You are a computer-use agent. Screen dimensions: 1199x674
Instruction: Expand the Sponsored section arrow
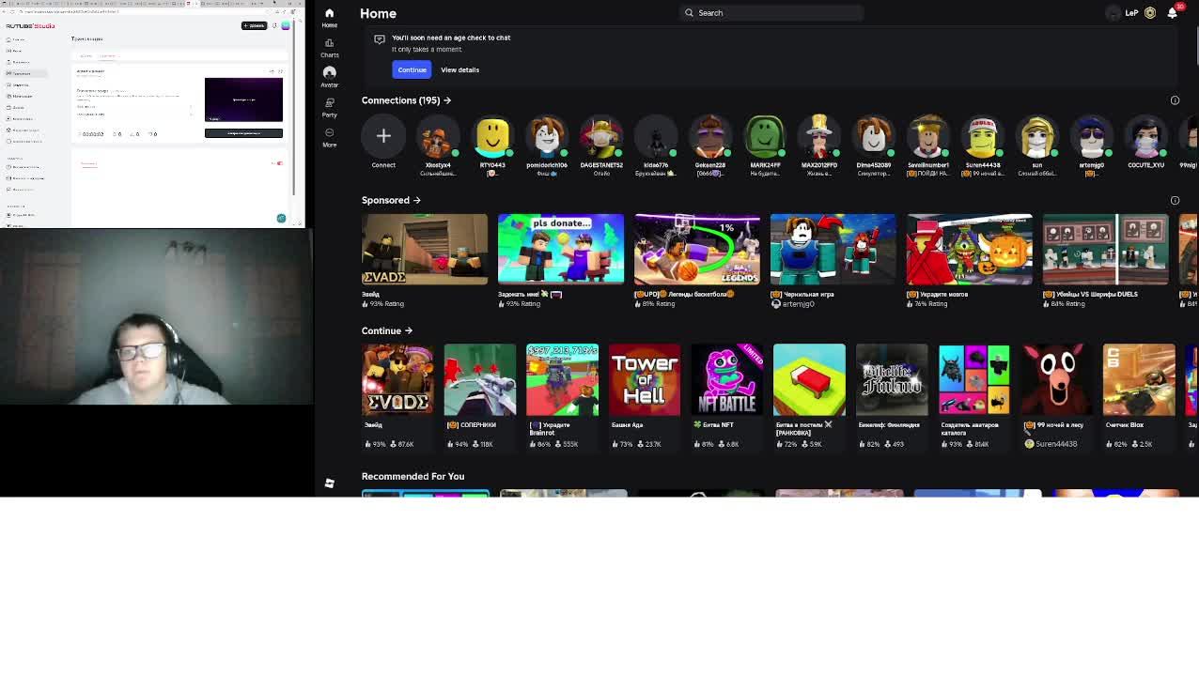416,200
